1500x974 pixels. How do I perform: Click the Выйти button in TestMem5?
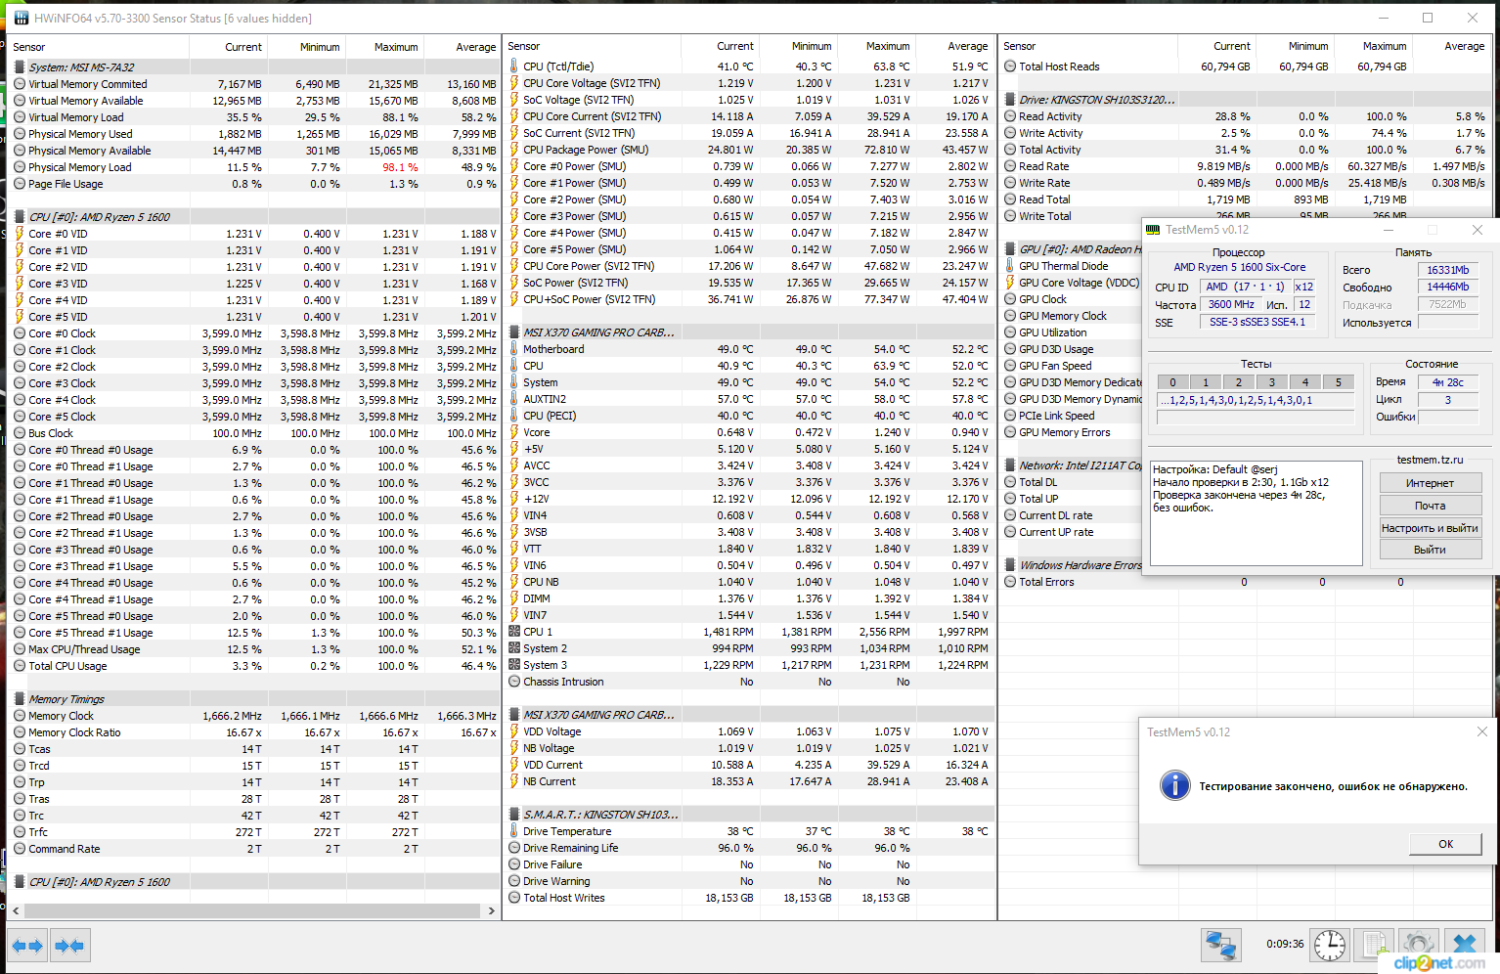(x=1430, y=550)
